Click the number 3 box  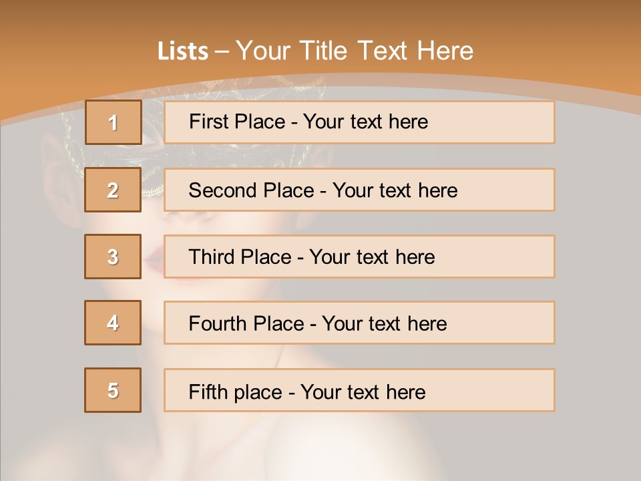point(113,257)
